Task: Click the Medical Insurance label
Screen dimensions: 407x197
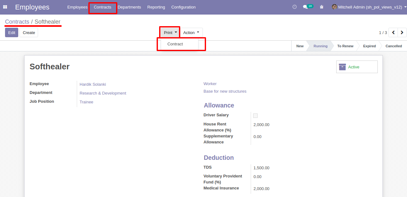Action: click(x=221, y=188)
